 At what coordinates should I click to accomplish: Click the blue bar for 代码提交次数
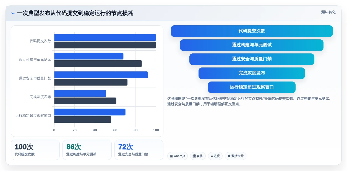click(x=105, y=37)
